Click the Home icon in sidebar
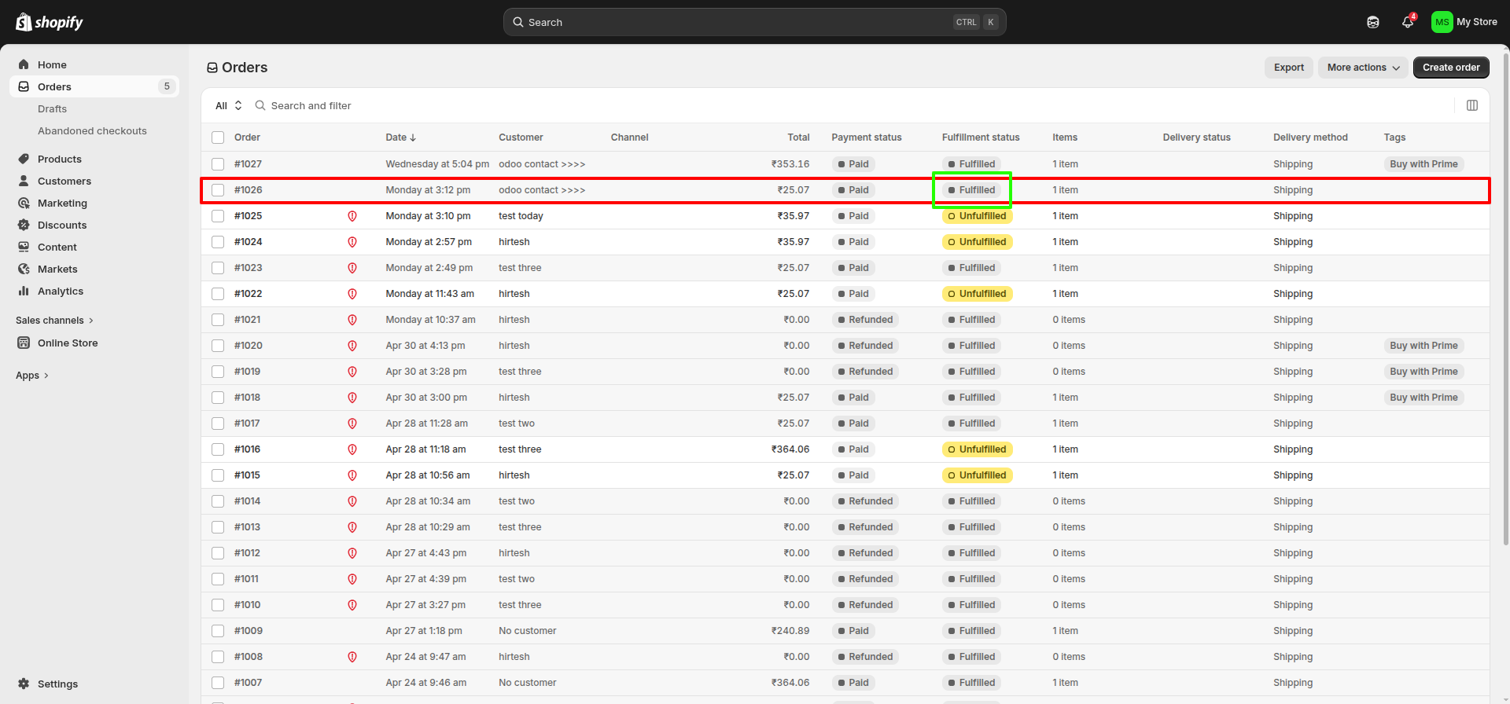 (24, 64)
